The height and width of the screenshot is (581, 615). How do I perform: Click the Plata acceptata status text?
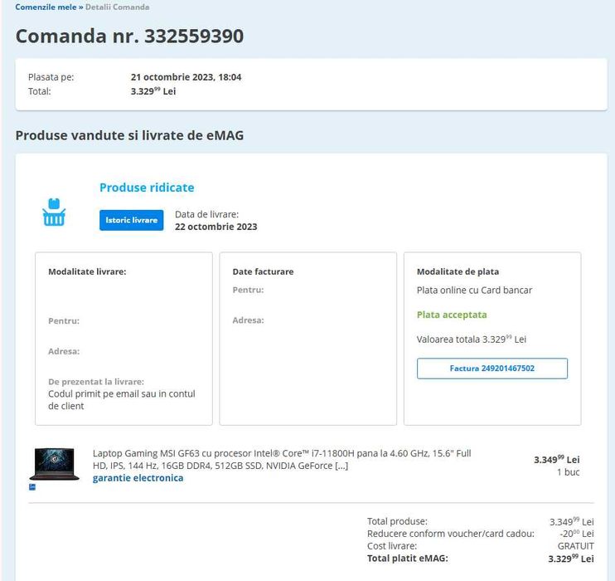click(452, 315)
